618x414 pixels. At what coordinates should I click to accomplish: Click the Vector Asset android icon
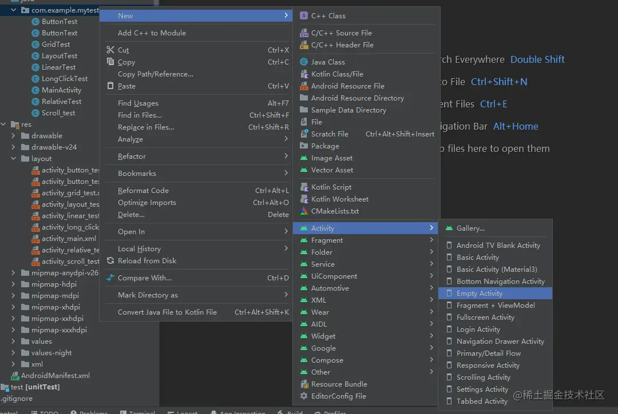pyautogui.click(x=303, y=170)
